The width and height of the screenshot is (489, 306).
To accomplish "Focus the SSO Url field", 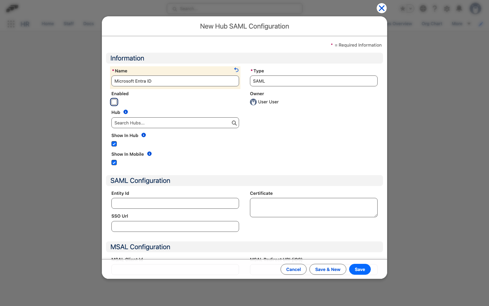I will [175, 226].
